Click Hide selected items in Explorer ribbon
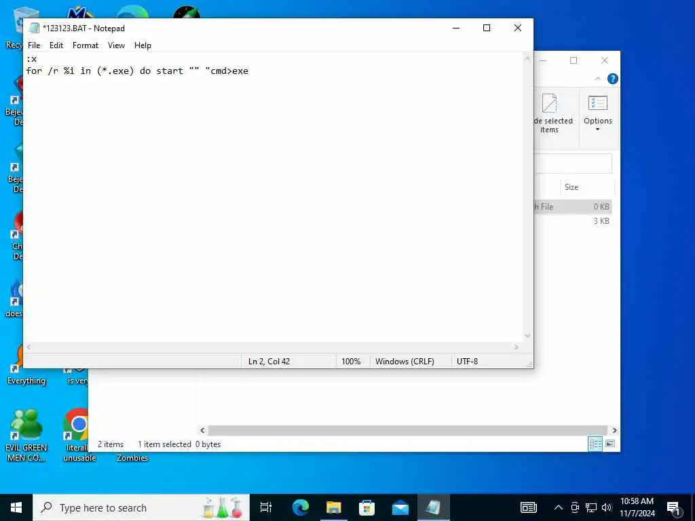The height and width of the screenshot is (521, 695). tap(551, 113)
